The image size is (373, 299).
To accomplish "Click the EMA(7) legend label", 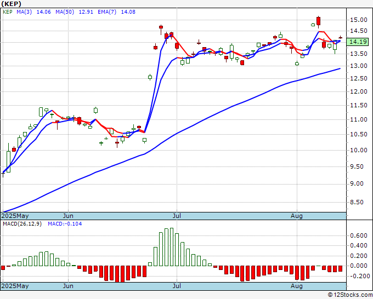I will click(107, 12).
